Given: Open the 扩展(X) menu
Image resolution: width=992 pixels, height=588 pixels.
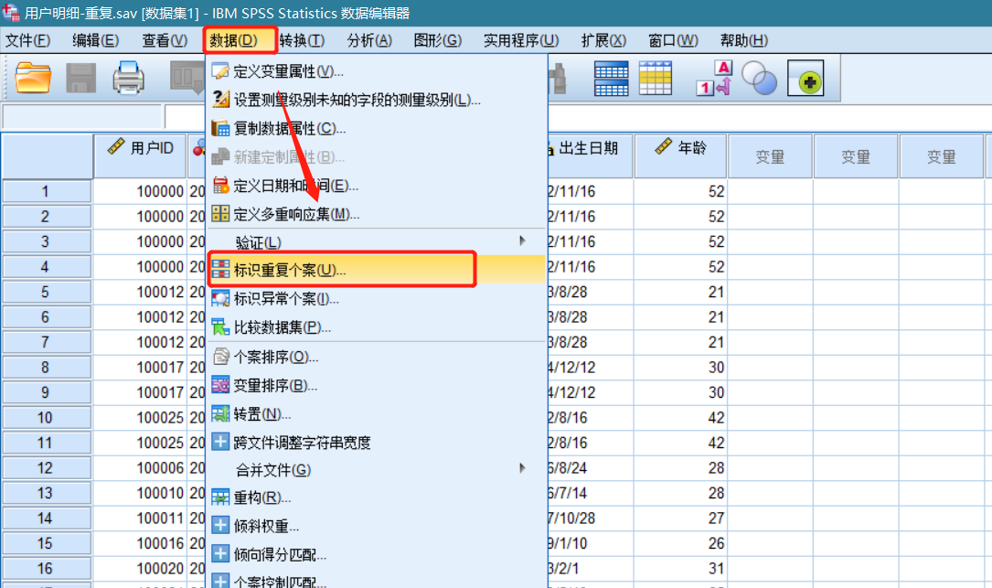Looking at the screenshot, I should click(603, 40).
